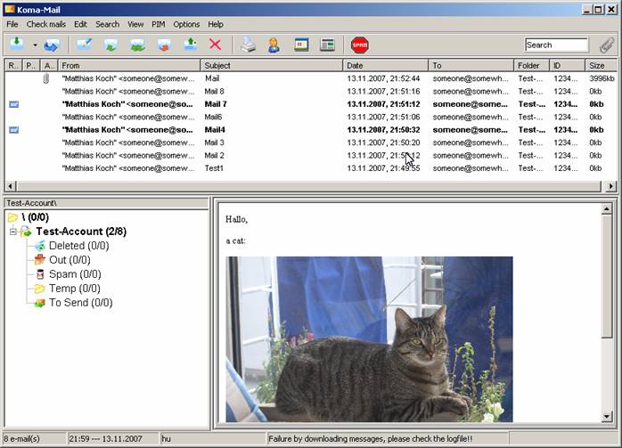Viewport: 622px width, 448px height.
Task: Click the preview pane scroll-up arrow
Action: [607, 208]
